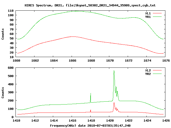Click the 1676 tick label
The width and height of the screenshot is (171, 128).
tap(166, 61)
